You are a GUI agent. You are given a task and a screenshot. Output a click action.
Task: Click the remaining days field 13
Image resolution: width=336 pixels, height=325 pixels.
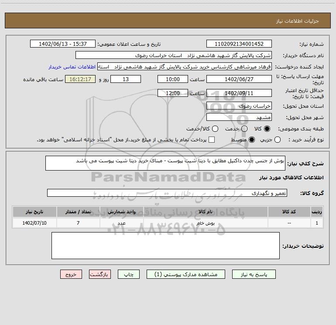(126, 79)
